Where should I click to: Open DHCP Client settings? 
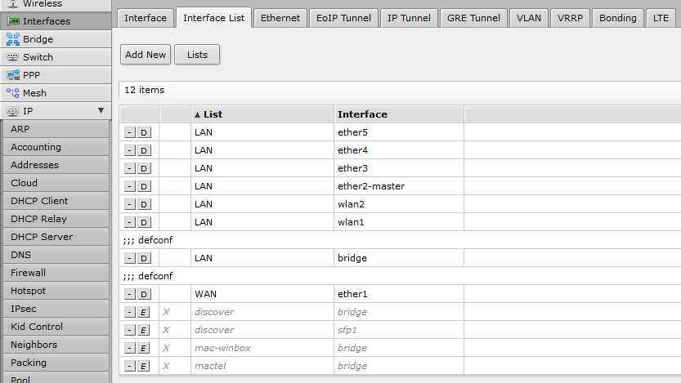pyautogui.click(x=56, y=201)
